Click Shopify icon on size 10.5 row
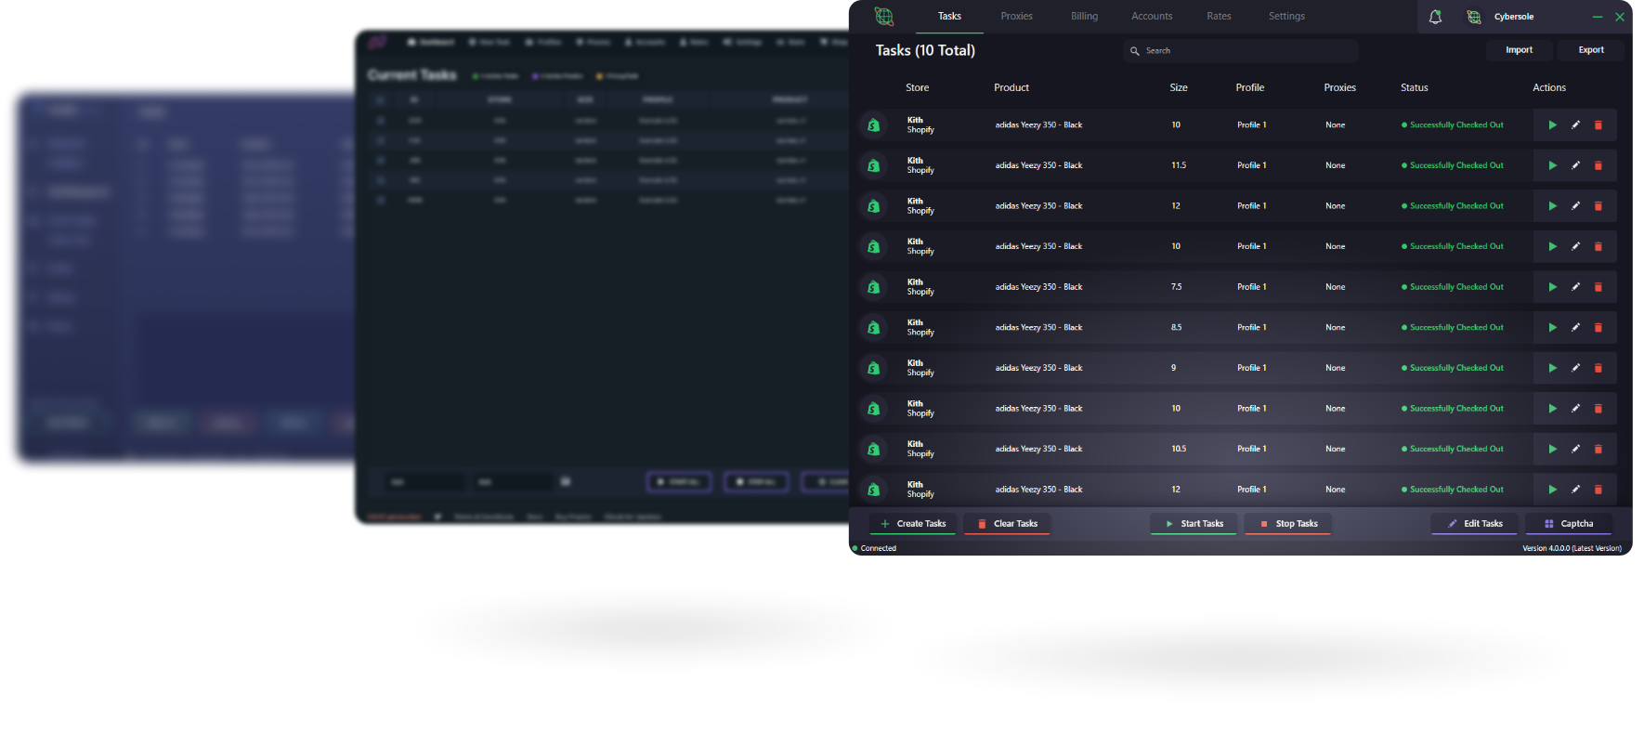The height and width of the screenshot is (733, 1644). (x=873, y=449)
